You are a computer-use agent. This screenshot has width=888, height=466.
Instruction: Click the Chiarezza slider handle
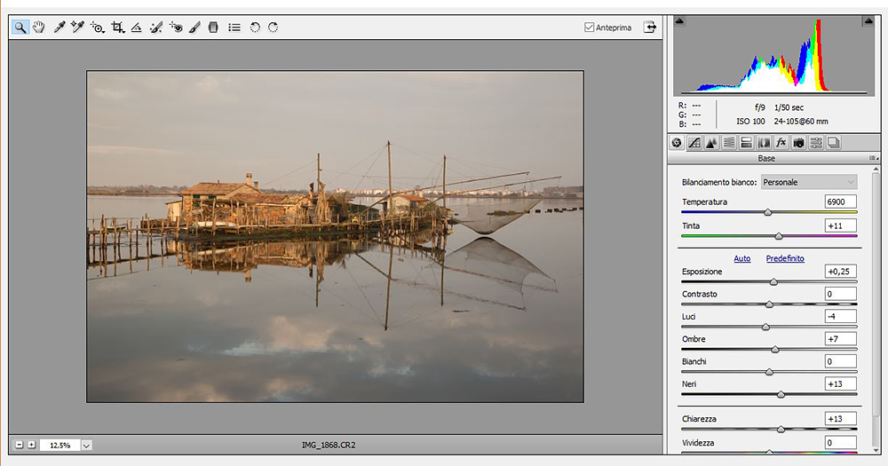click(x=781, y=430)
